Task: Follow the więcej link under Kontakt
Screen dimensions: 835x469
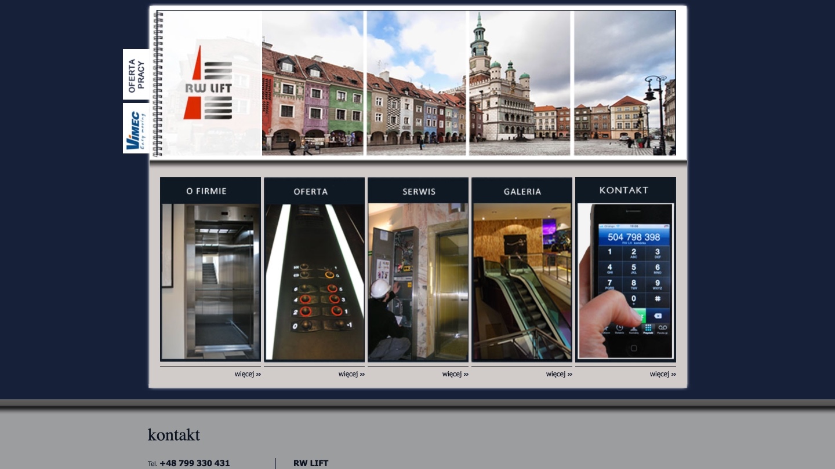Action: tap(663, 374)
